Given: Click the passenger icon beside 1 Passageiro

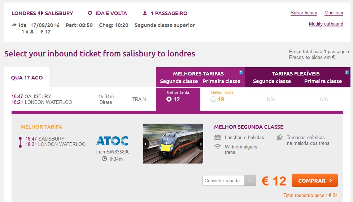Looking at the screenshot, I should pos(145,13).
